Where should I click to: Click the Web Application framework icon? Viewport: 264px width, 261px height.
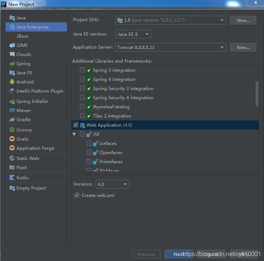pos(83,125)
